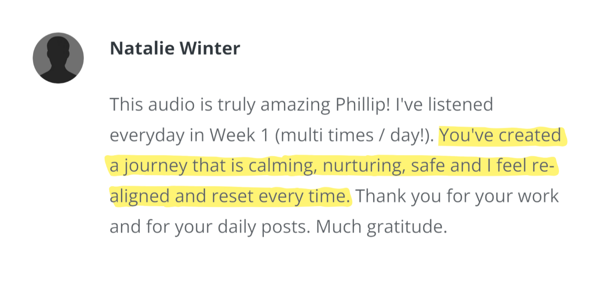Click the words "I've listened"

(x=445, y=105)
